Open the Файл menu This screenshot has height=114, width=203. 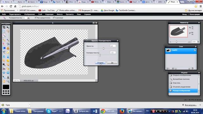tap(4, 14)
